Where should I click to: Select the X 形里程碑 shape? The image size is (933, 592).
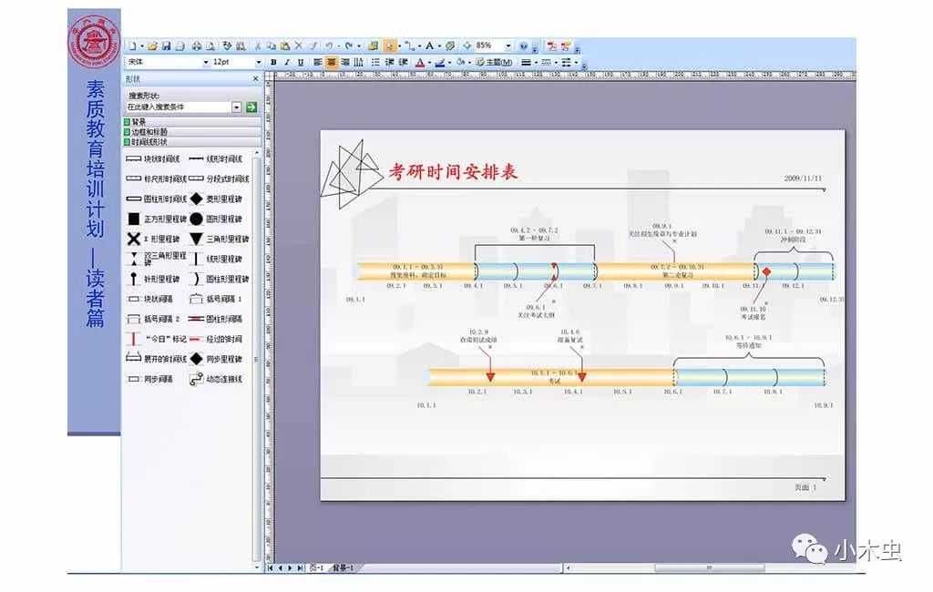155,239
